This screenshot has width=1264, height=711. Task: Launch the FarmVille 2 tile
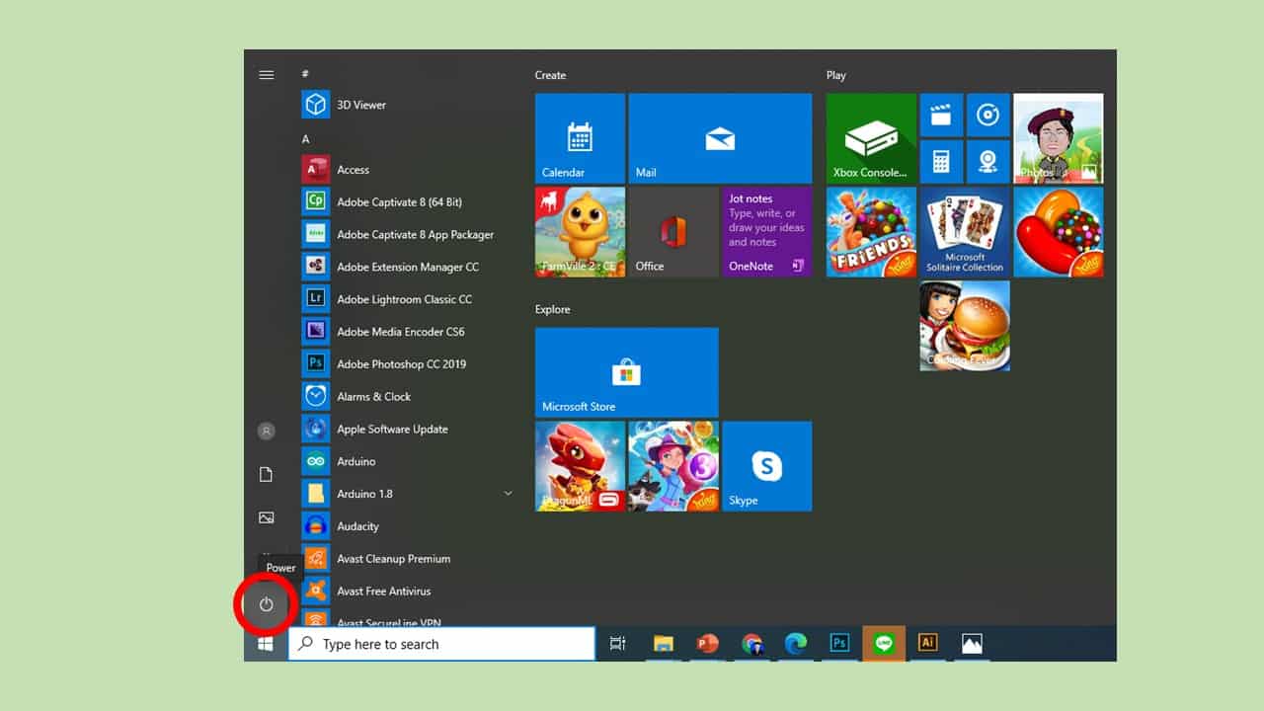pyautogui.click(x=580, y=232)
